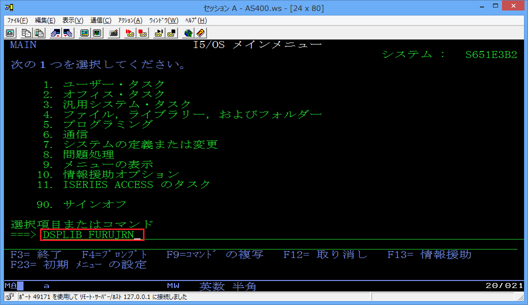This screenshot has height=305, width=528.
Task: Click the command input field with DSPLIB FURUJRN
Action: 92,234
